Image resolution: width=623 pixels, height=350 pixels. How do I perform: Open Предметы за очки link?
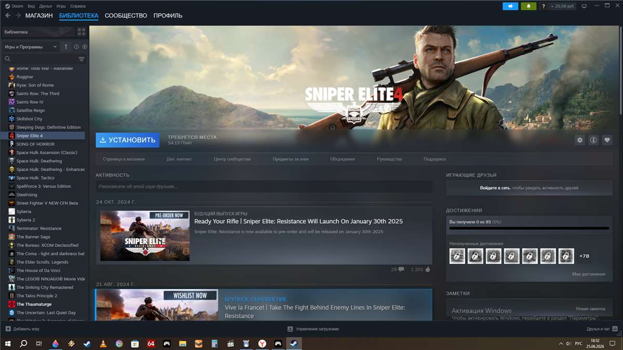pos(291,159)
